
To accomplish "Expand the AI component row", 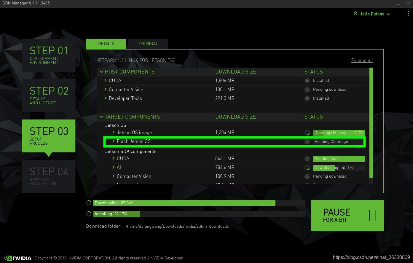I will [114, 167].
